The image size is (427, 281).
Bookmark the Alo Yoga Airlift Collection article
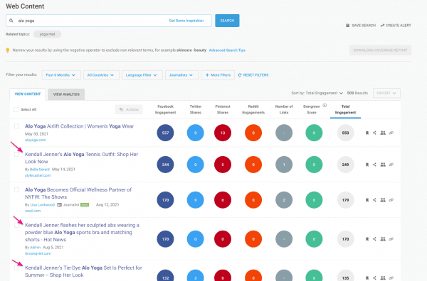click(x=367, y=133)
